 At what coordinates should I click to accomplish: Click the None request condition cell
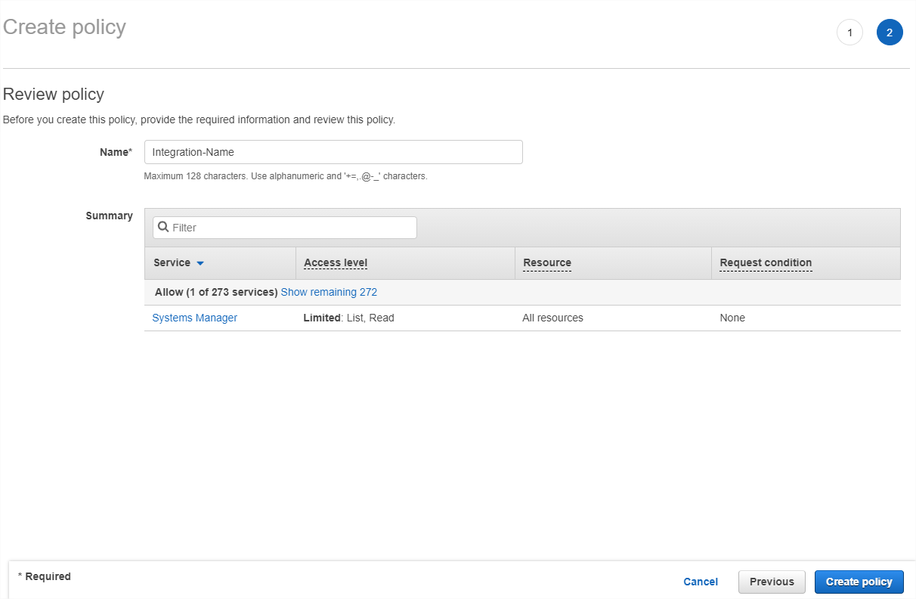(732, 318)
